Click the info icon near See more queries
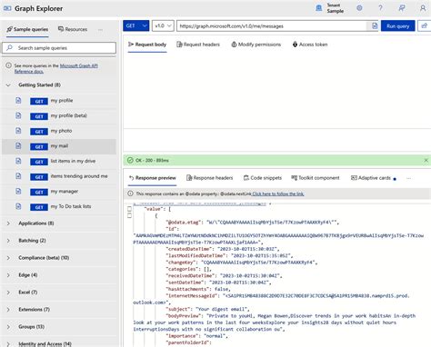 click(9, 65)
